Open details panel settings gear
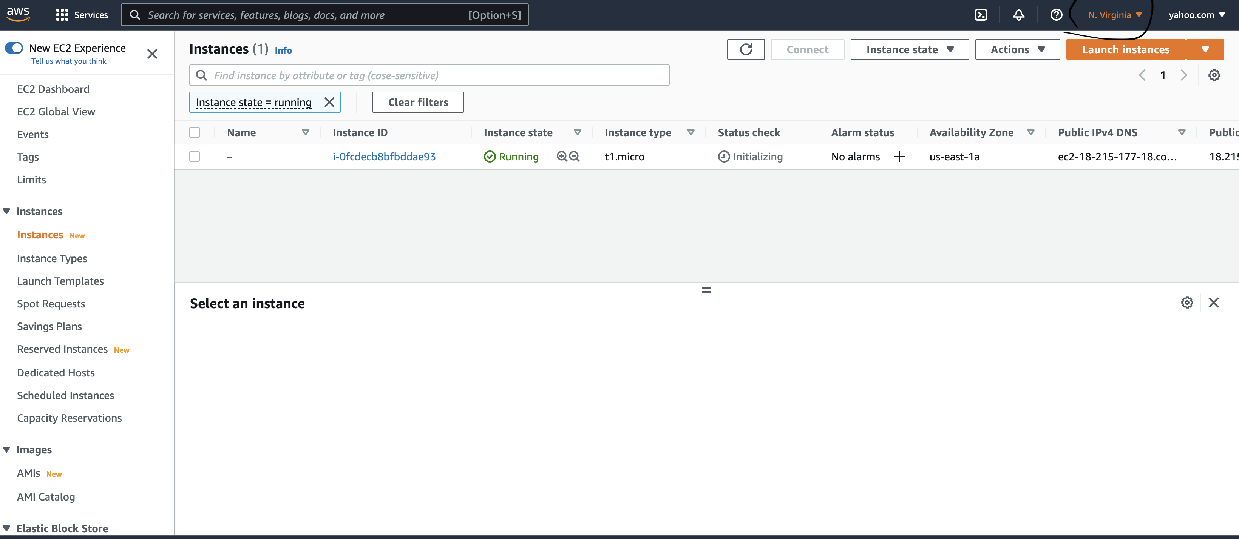 1186,303
